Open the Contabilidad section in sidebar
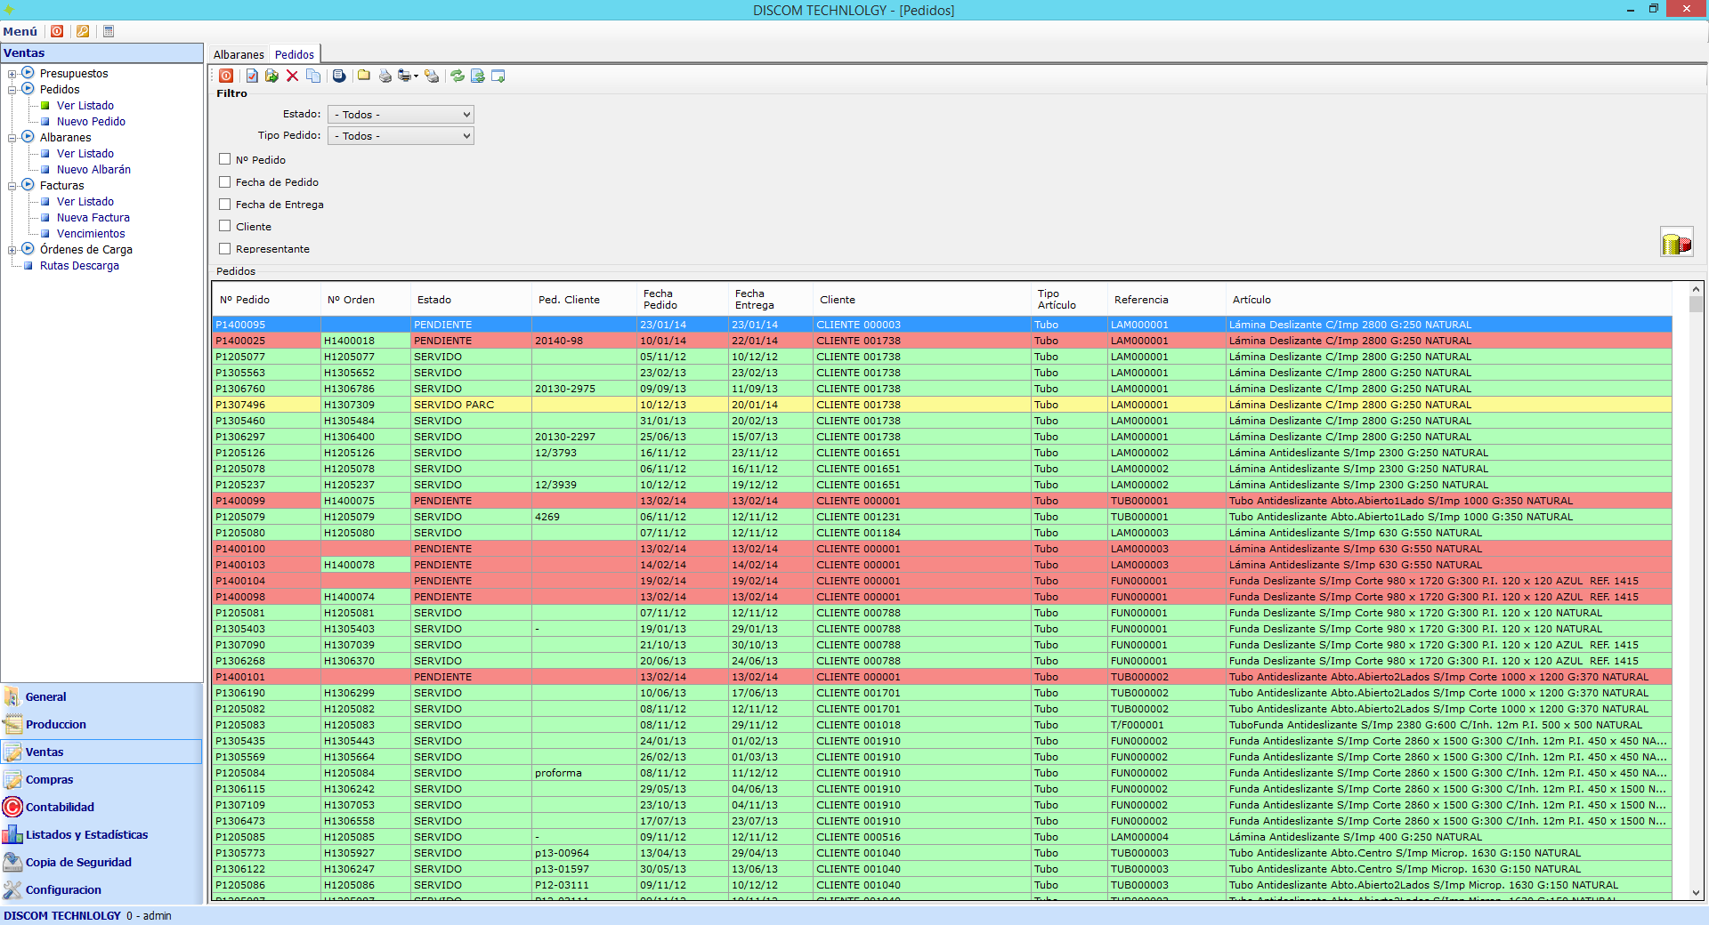 (x=60, y=808)
